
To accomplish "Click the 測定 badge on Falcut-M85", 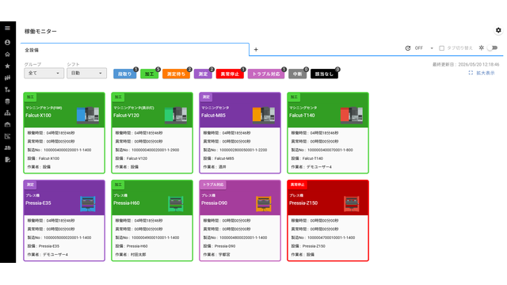I will tap(206, 97).
